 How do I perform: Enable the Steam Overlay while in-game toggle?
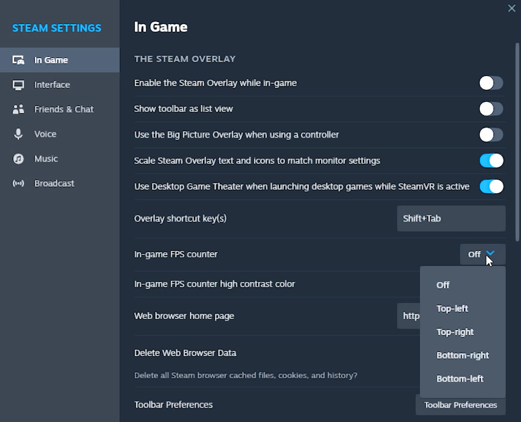click(x=491, y=83)
